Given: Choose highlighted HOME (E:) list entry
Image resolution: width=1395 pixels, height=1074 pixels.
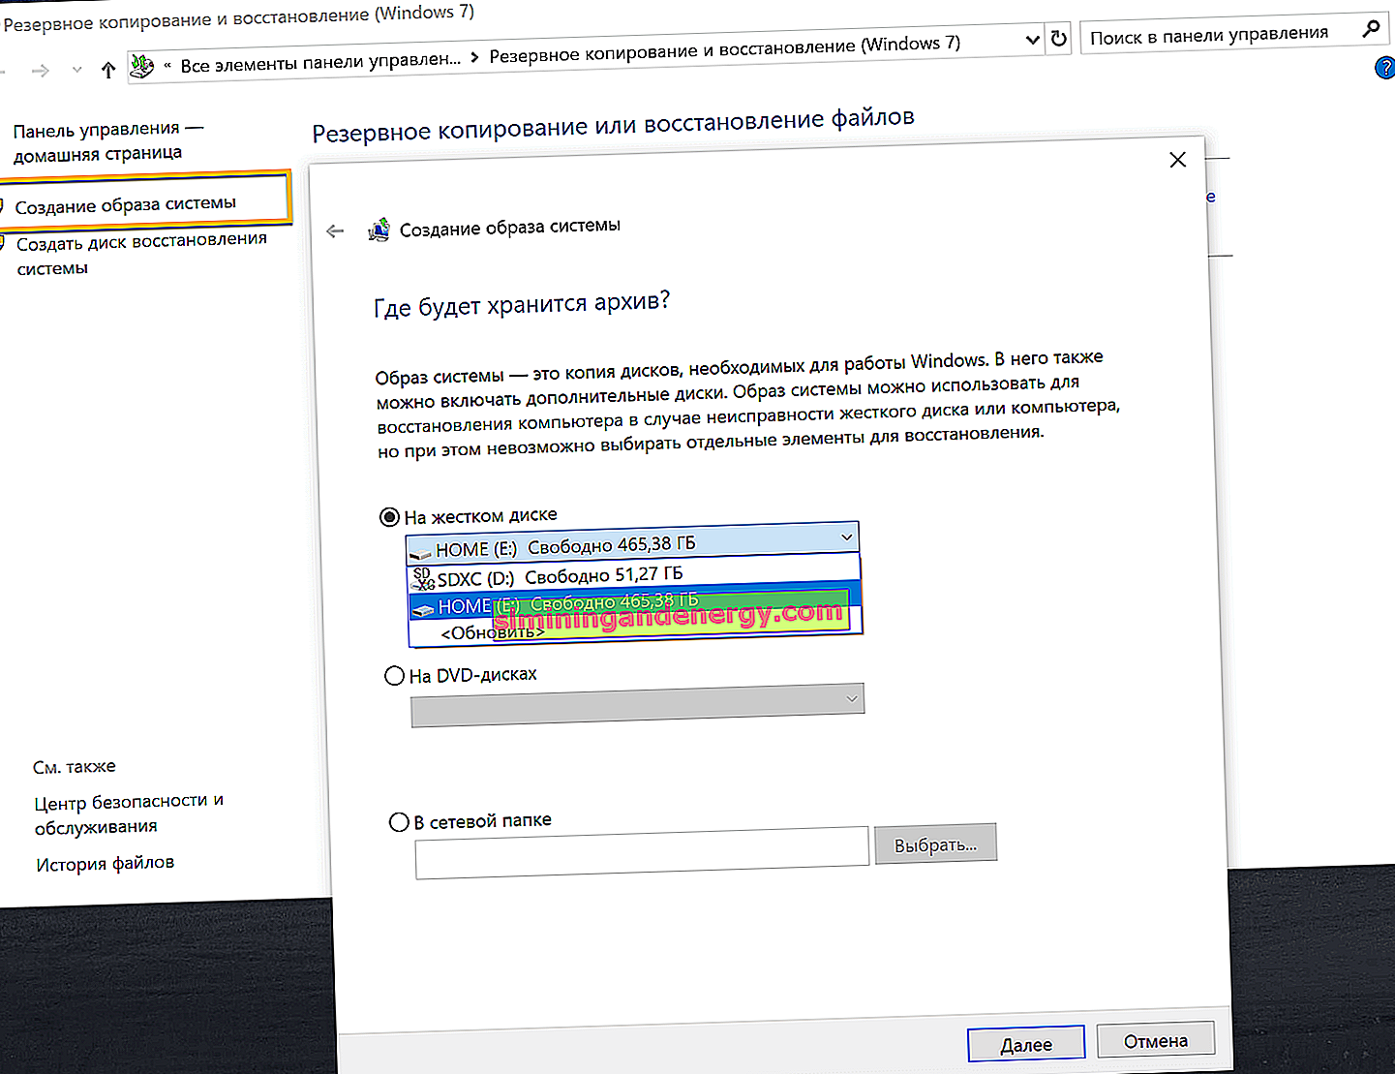Looking at the screenshot, I should 634,601.
